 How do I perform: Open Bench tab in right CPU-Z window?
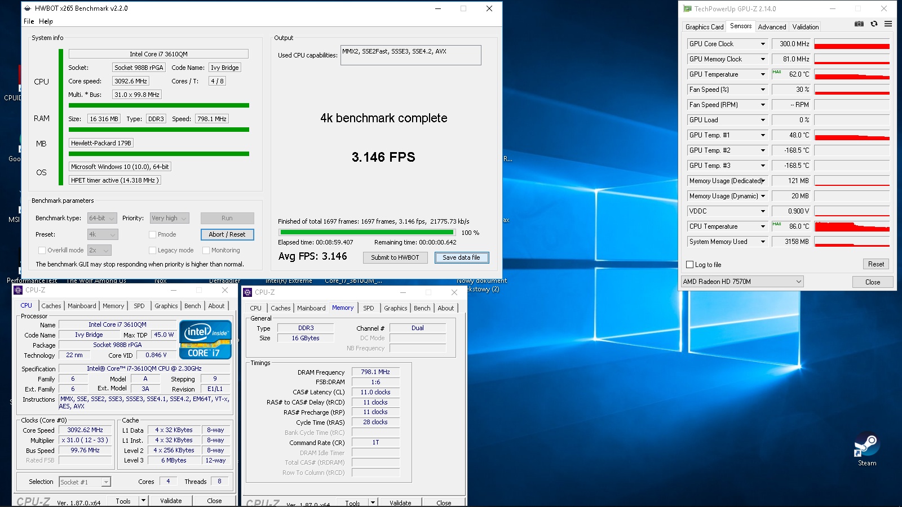click(x=422, y=308)
